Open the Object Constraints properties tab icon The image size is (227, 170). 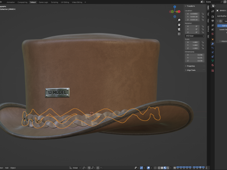pyautogui.click(x=213, y=57)
